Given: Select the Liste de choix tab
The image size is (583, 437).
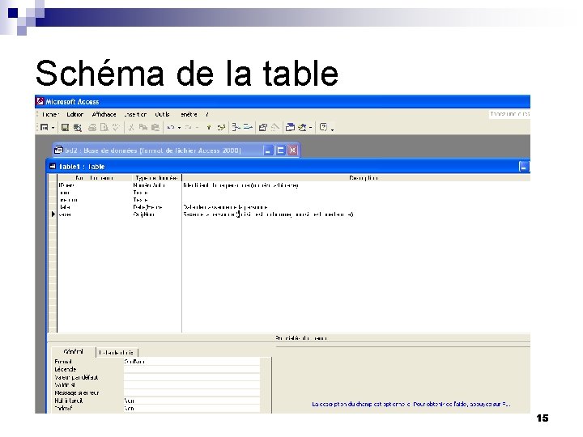Looking at the screenshot, I should (117, 352).
